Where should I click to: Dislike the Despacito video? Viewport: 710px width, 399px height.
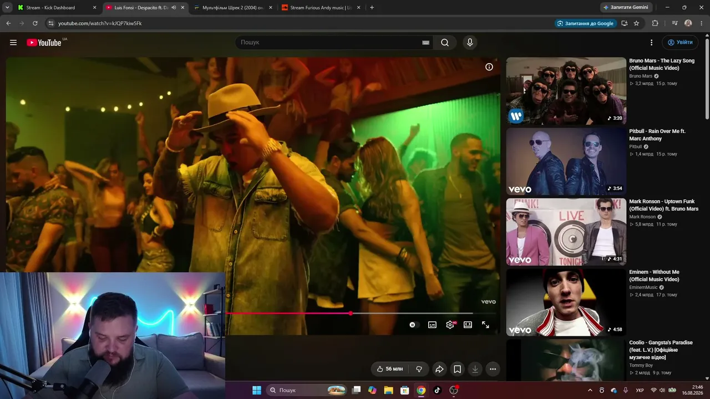tap(419, 369)
